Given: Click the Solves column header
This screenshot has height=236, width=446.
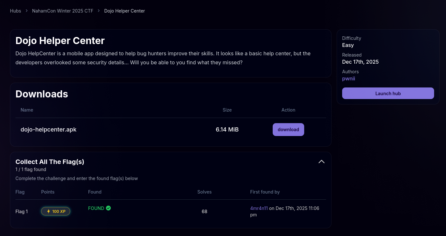Looking at the screenshot, I should click(x=204, y=192).
